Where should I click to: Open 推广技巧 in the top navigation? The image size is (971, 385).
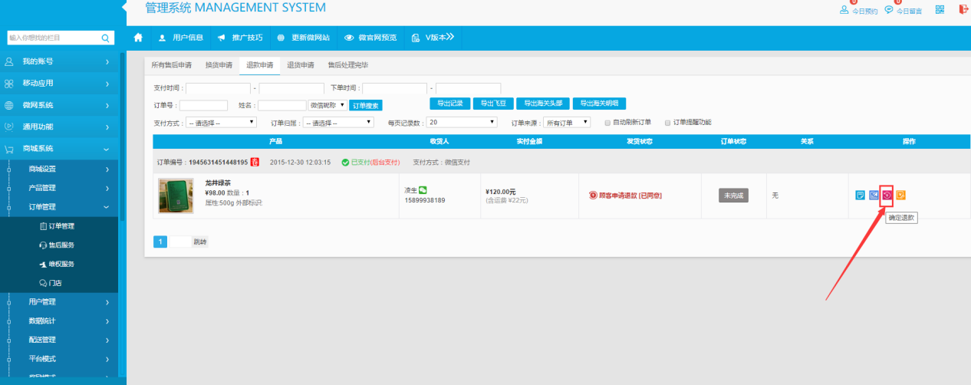coord(239,37)
